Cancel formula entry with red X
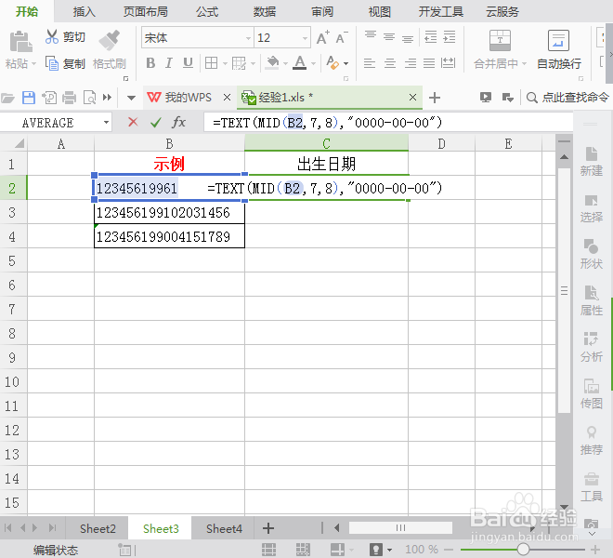613x558 pixels. [133, 122]
